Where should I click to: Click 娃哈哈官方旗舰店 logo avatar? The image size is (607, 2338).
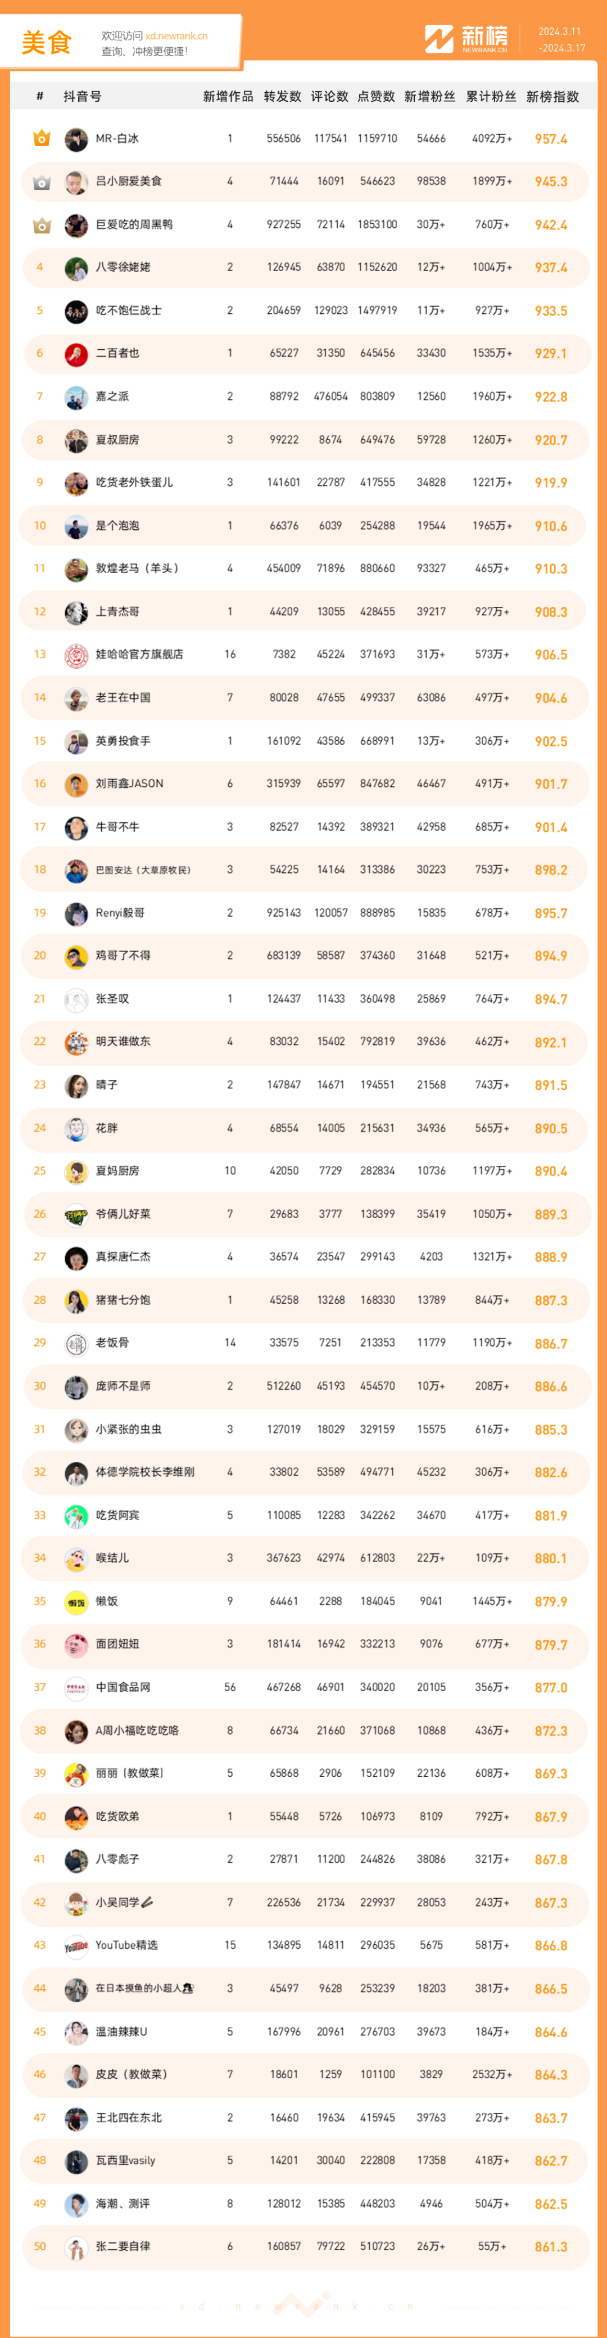pyautogui.click(x=76, y=655)
